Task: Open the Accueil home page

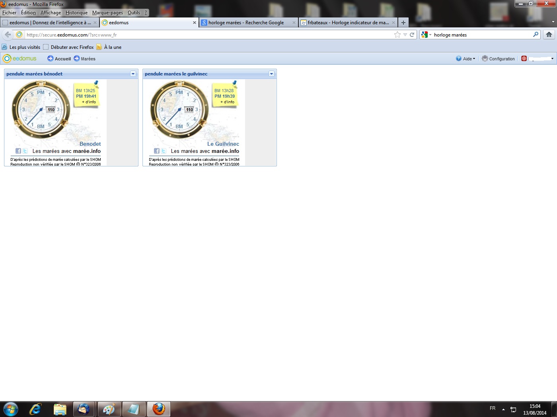Action: 59,59
